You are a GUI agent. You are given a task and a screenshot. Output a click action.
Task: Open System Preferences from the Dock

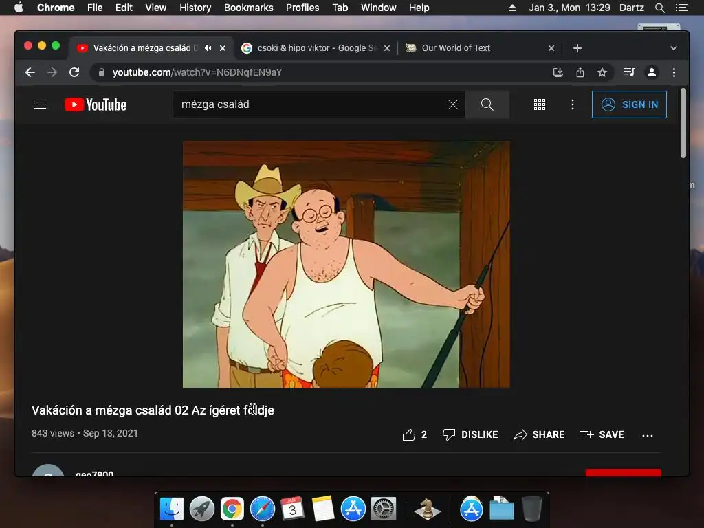[384, 509]
